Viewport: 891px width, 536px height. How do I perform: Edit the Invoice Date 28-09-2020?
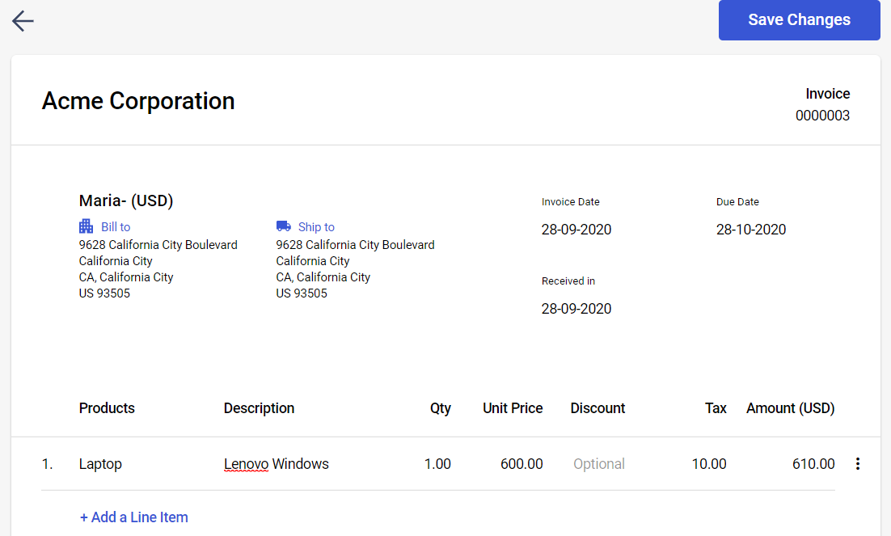576,230
